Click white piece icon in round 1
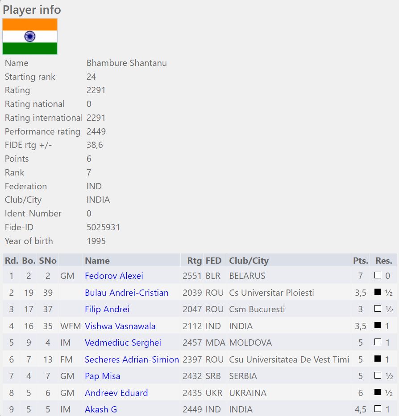 pyautogui.click(x=378, y=276)
